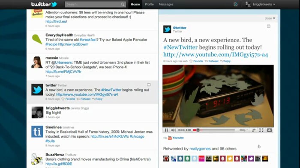Open the YouTube link in detail pane

point(216,55)
